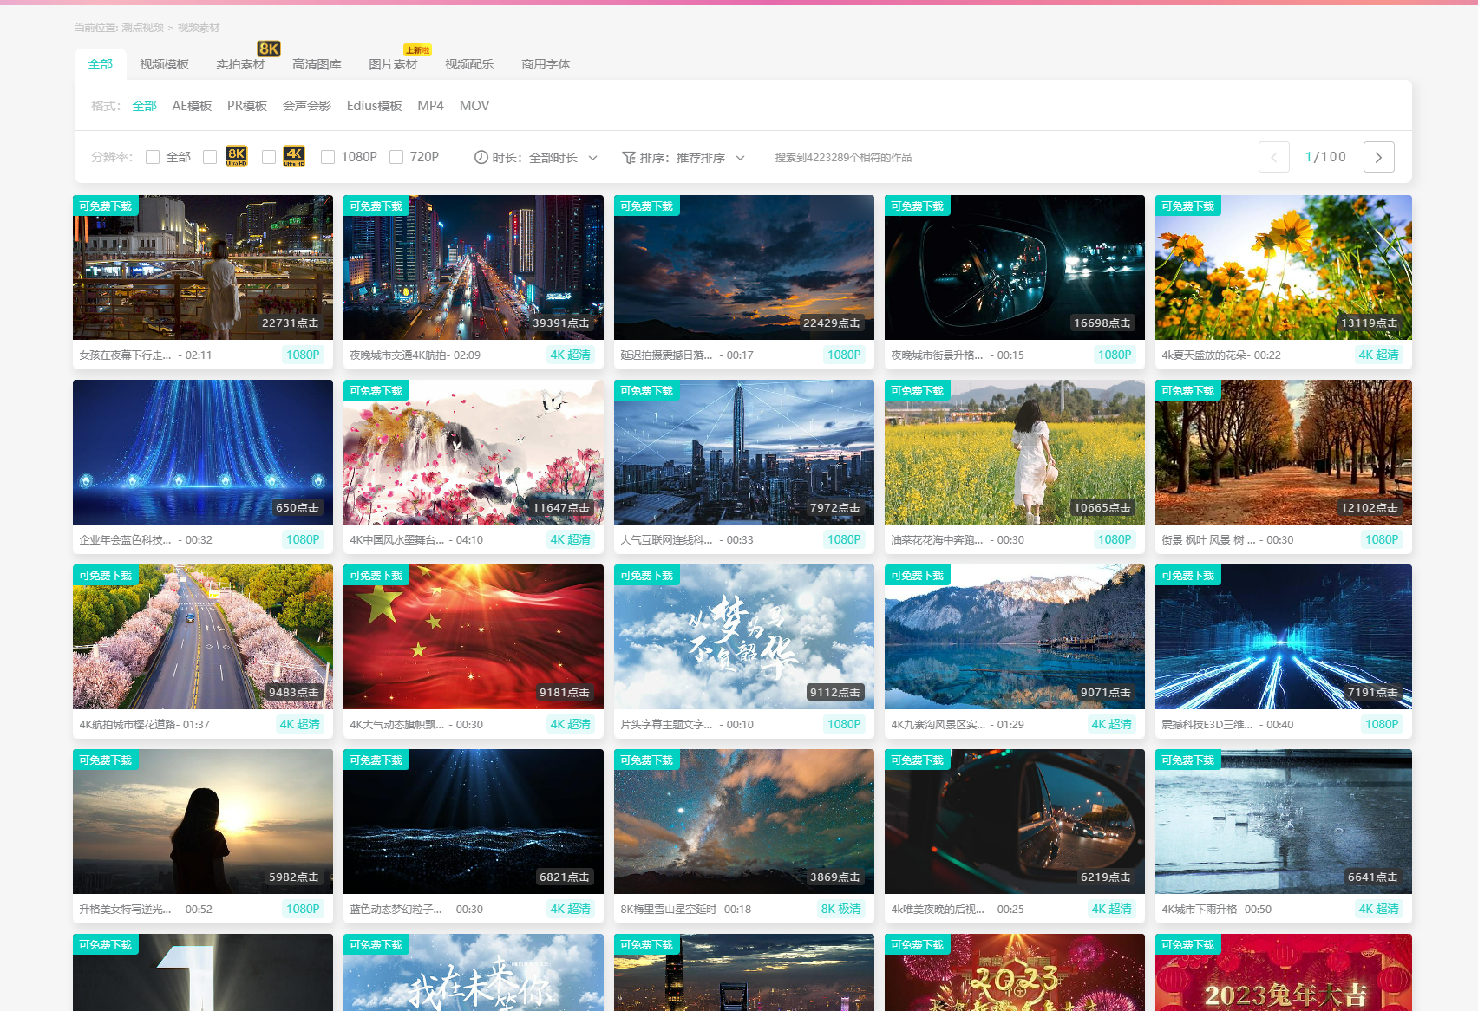Click the 视频素材 breadcrumb link
Viewport: 1478px width, 1011px height.
click(199, 28)
